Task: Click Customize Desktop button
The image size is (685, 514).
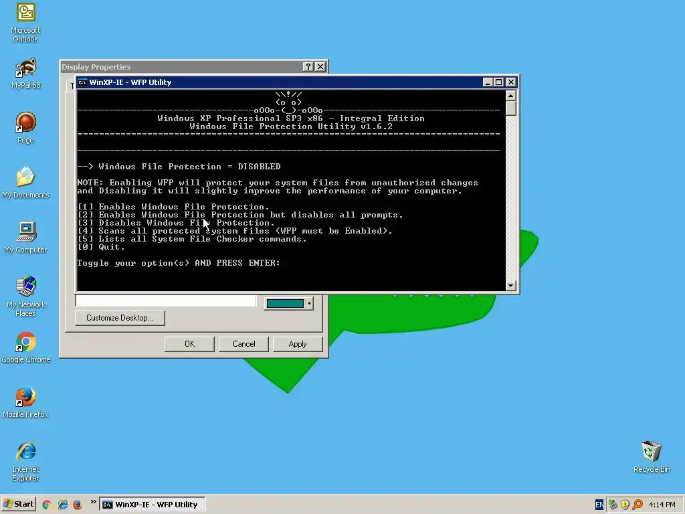Action: coord(120,318)
